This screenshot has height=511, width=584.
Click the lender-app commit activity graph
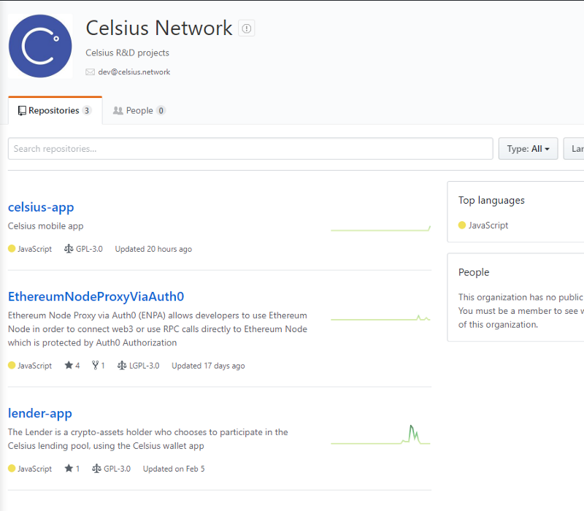[x=380, y=434]
